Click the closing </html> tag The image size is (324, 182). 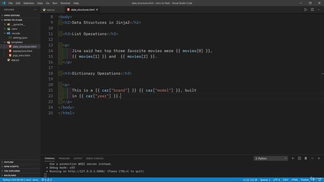click(66, 113)
